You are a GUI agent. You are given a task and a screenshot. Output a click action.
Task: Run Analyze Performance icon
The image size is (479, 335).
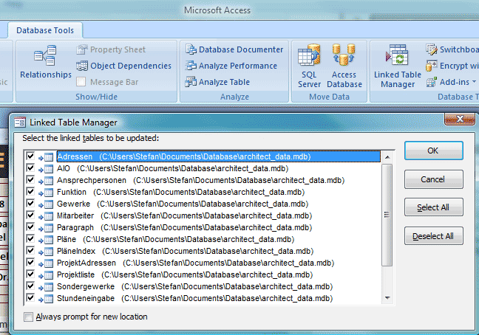191,65
